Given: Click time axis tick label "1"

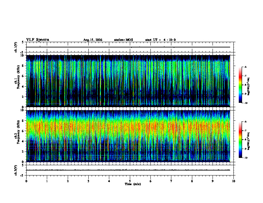Looking at the screenshot, I should click(47, 181).
